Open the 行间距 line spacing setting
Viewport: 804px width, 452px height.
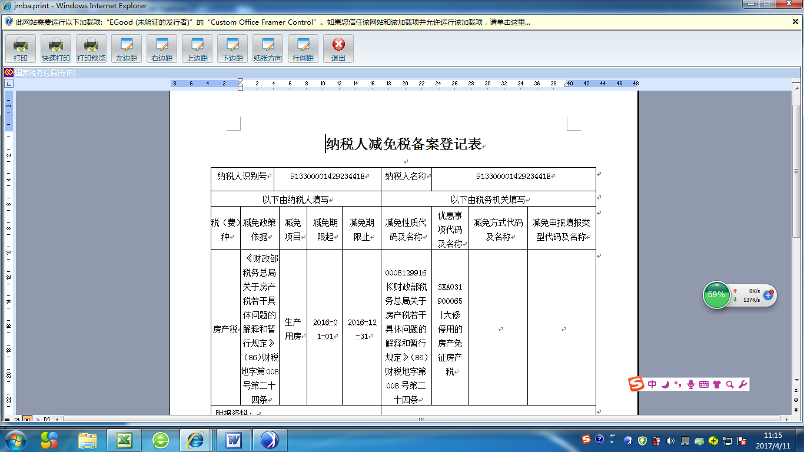coord(303,48)
